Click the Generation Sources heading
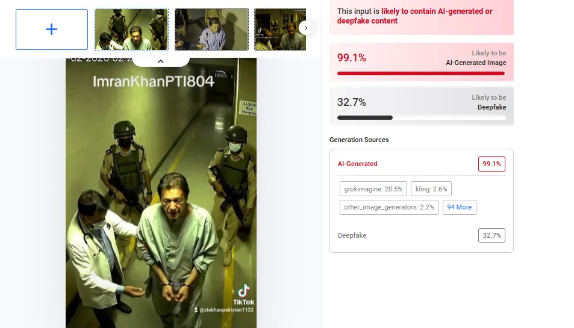The width and height of the screenshot is (574, 328). pyautogui.click(x=359, y=140)
